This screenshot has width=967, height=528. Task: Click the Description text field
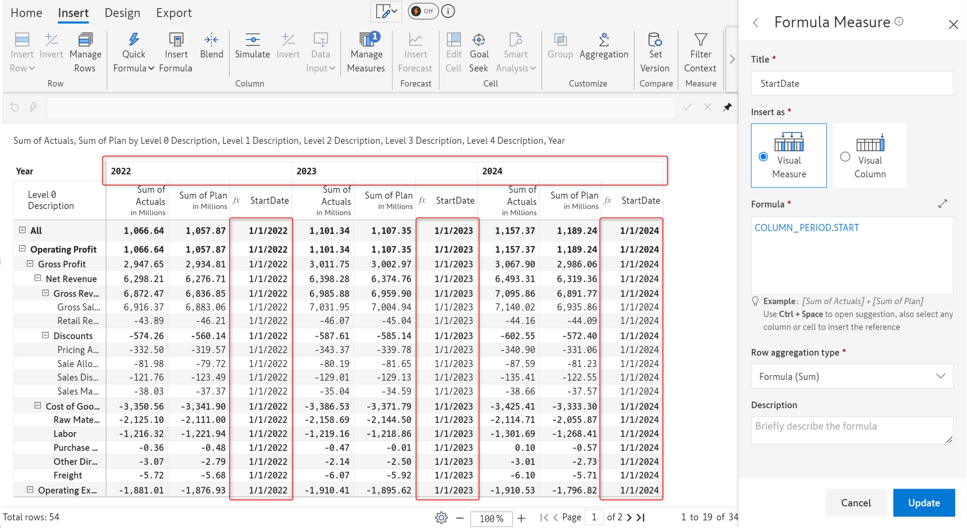pos(852,430)
